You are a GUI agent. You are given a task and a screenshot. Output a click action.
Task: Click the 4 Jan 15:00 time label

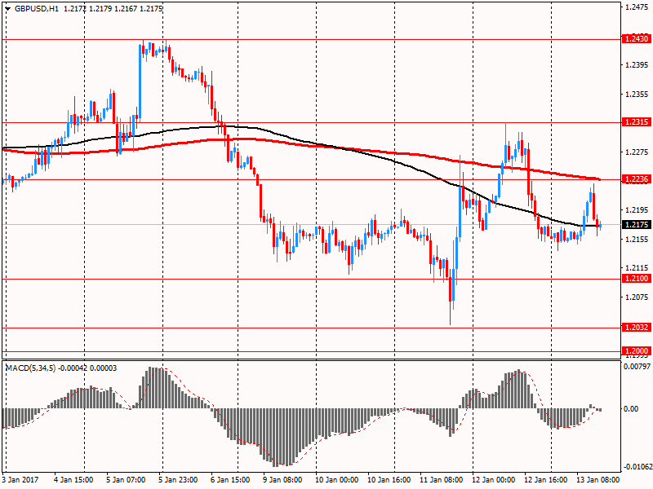click(73, 479)
